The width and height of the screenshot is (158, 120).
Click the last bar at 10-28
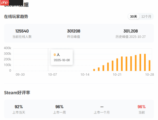(150, 66)
